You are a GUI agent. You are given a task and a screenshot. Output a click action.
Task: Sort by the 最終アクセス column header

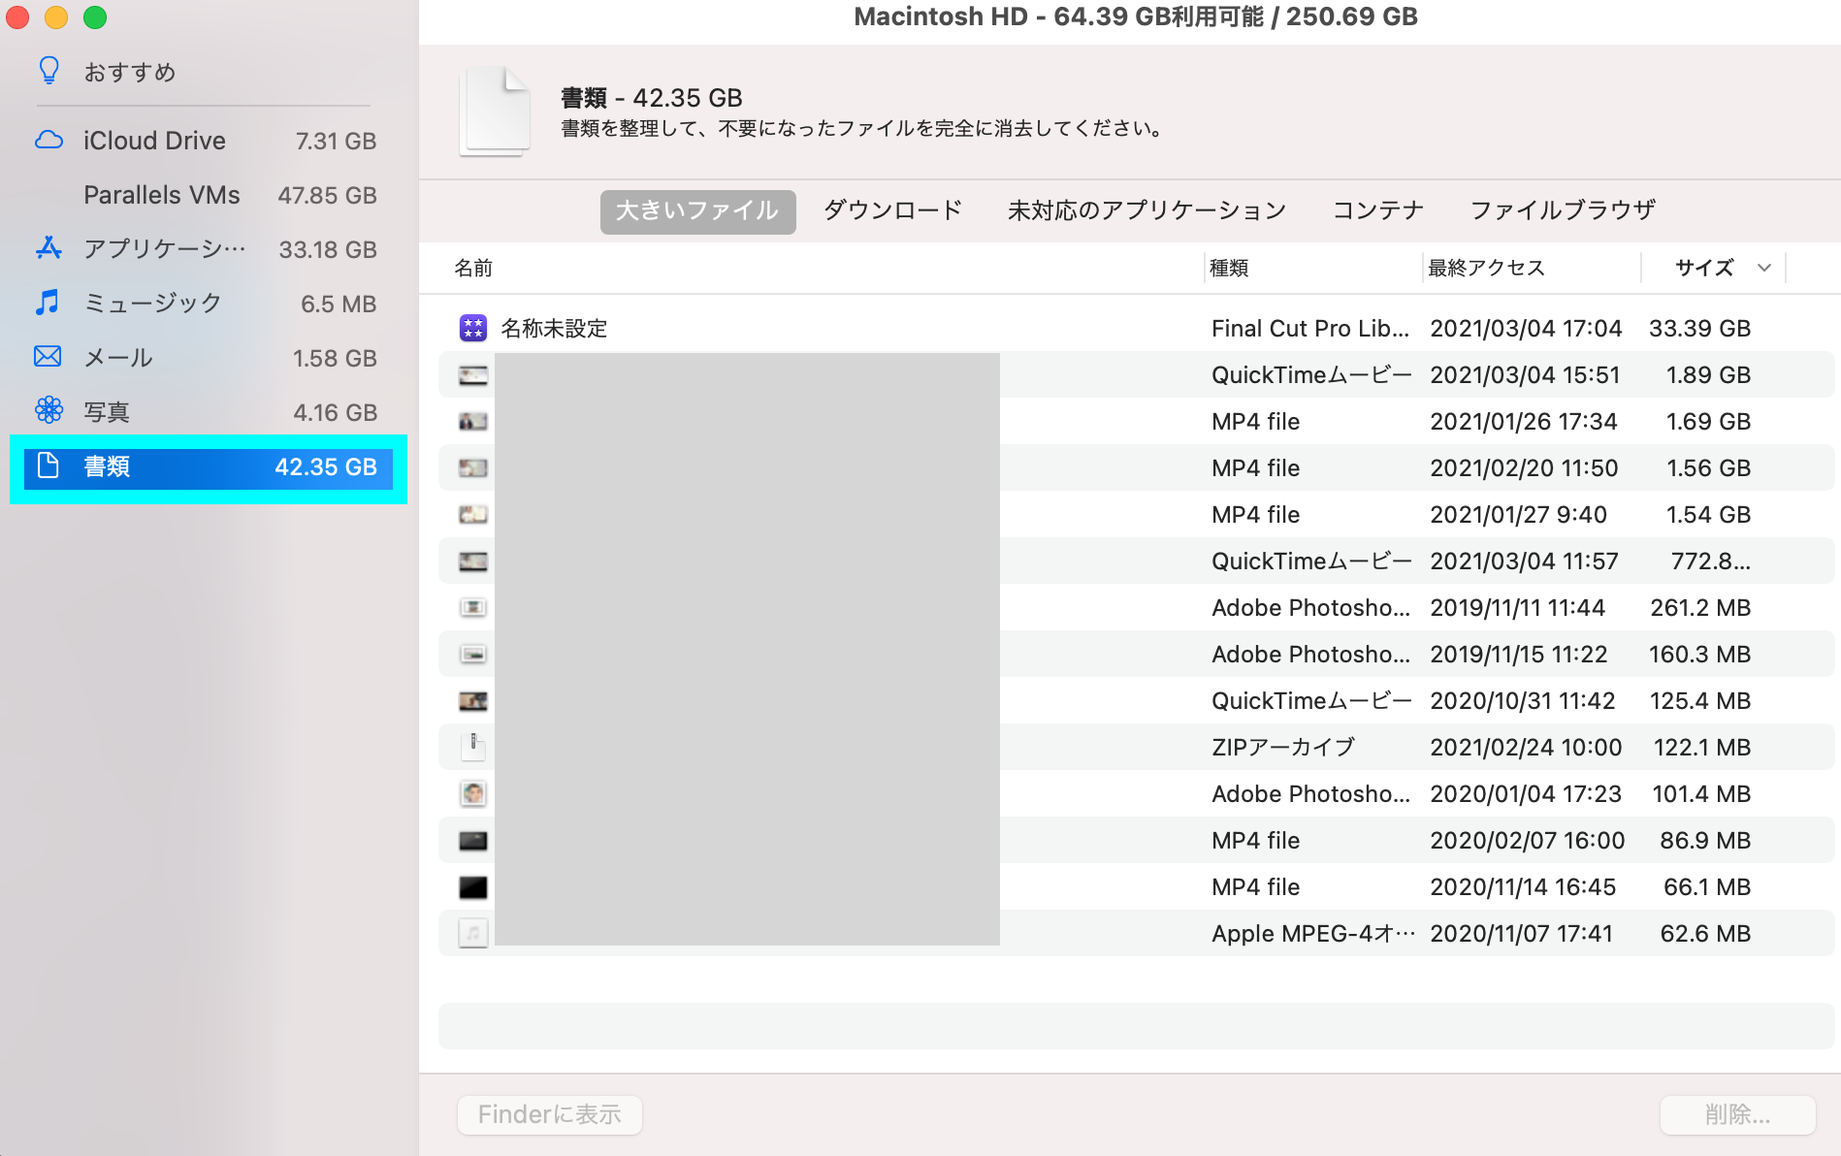(1486, 268)
